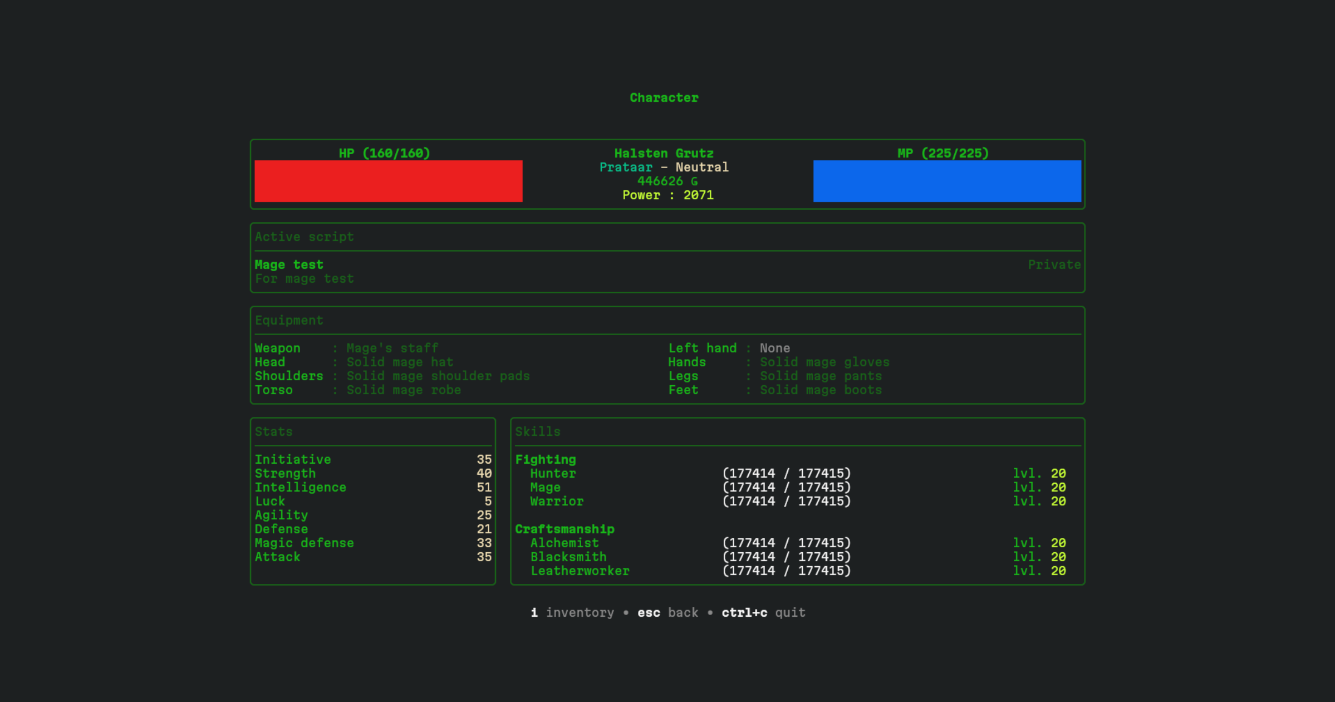Image resolution: width=1335 pixels, height=702 pixels.
Task: Click the red HP bar
Action: tap(388, 181)
